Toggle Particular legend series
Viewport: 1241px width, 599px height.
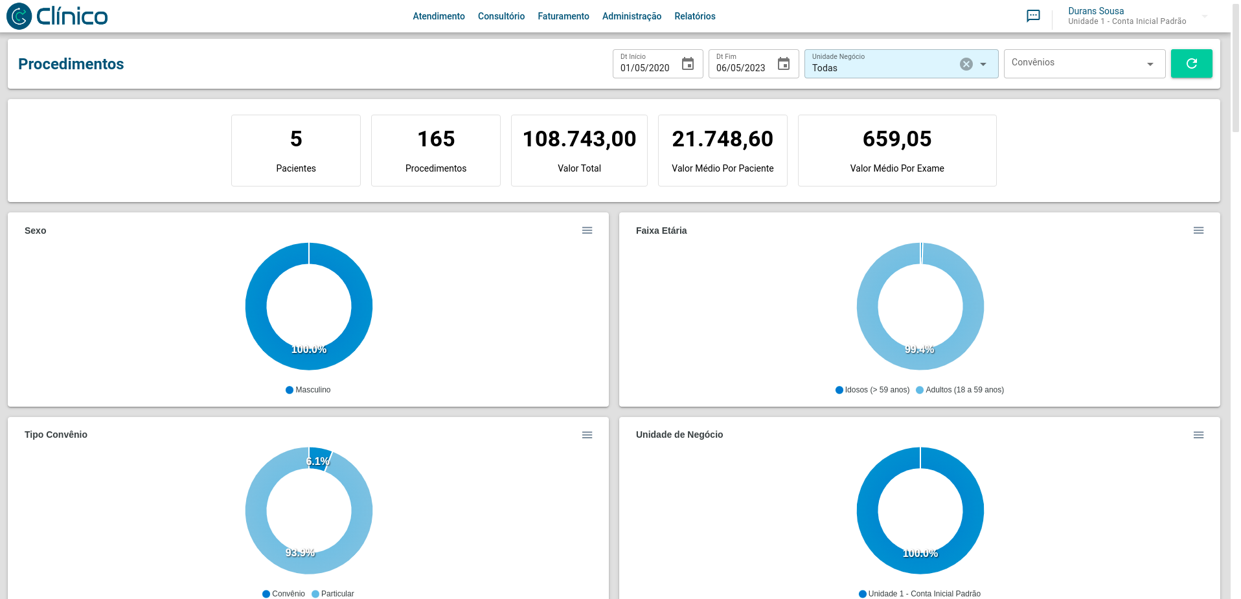point(333,594)
